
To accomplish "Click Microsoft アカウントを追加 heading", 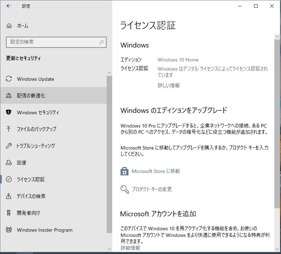I will point(158,214).
